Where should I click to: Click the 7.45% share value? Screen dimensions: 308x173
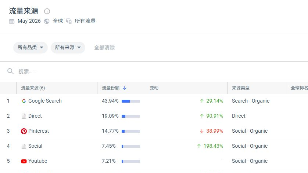tap(109, 146)
